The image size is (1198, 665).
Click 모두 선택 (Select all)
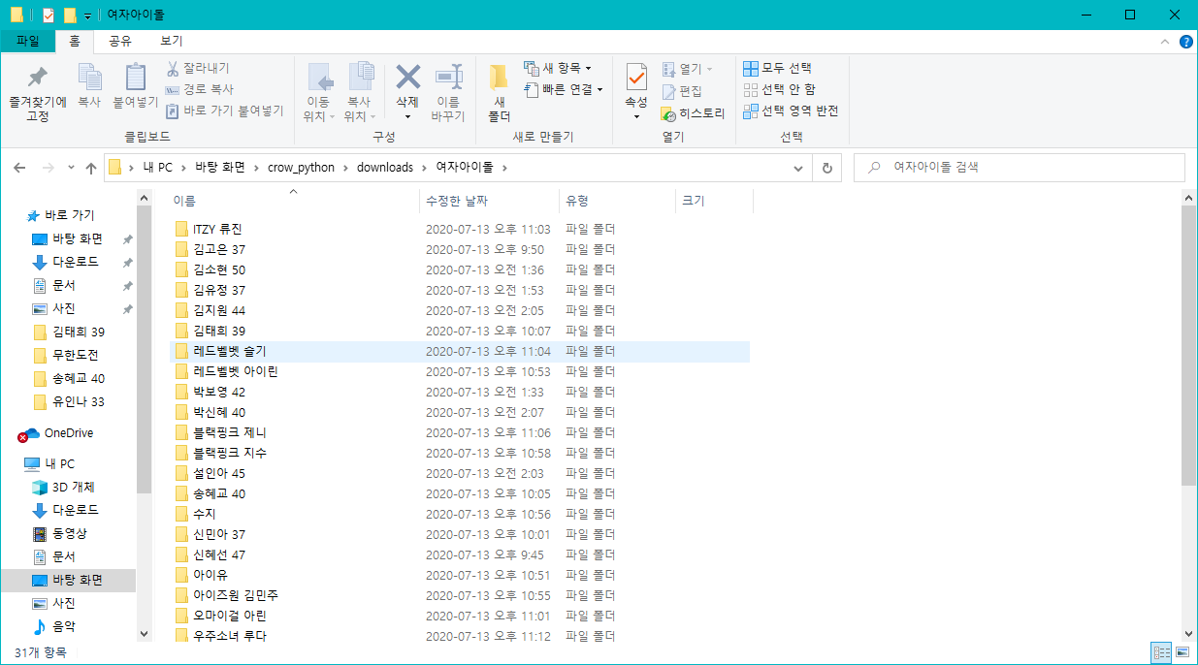click(777, 68)
